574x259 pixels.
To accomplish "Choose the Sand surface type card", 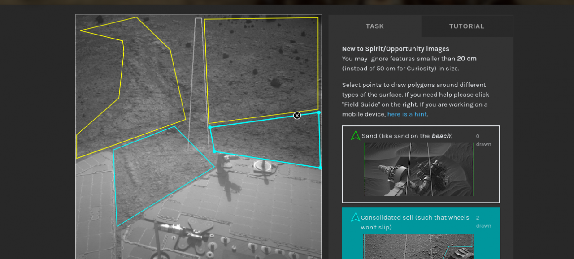I will [x=421, y=164].
